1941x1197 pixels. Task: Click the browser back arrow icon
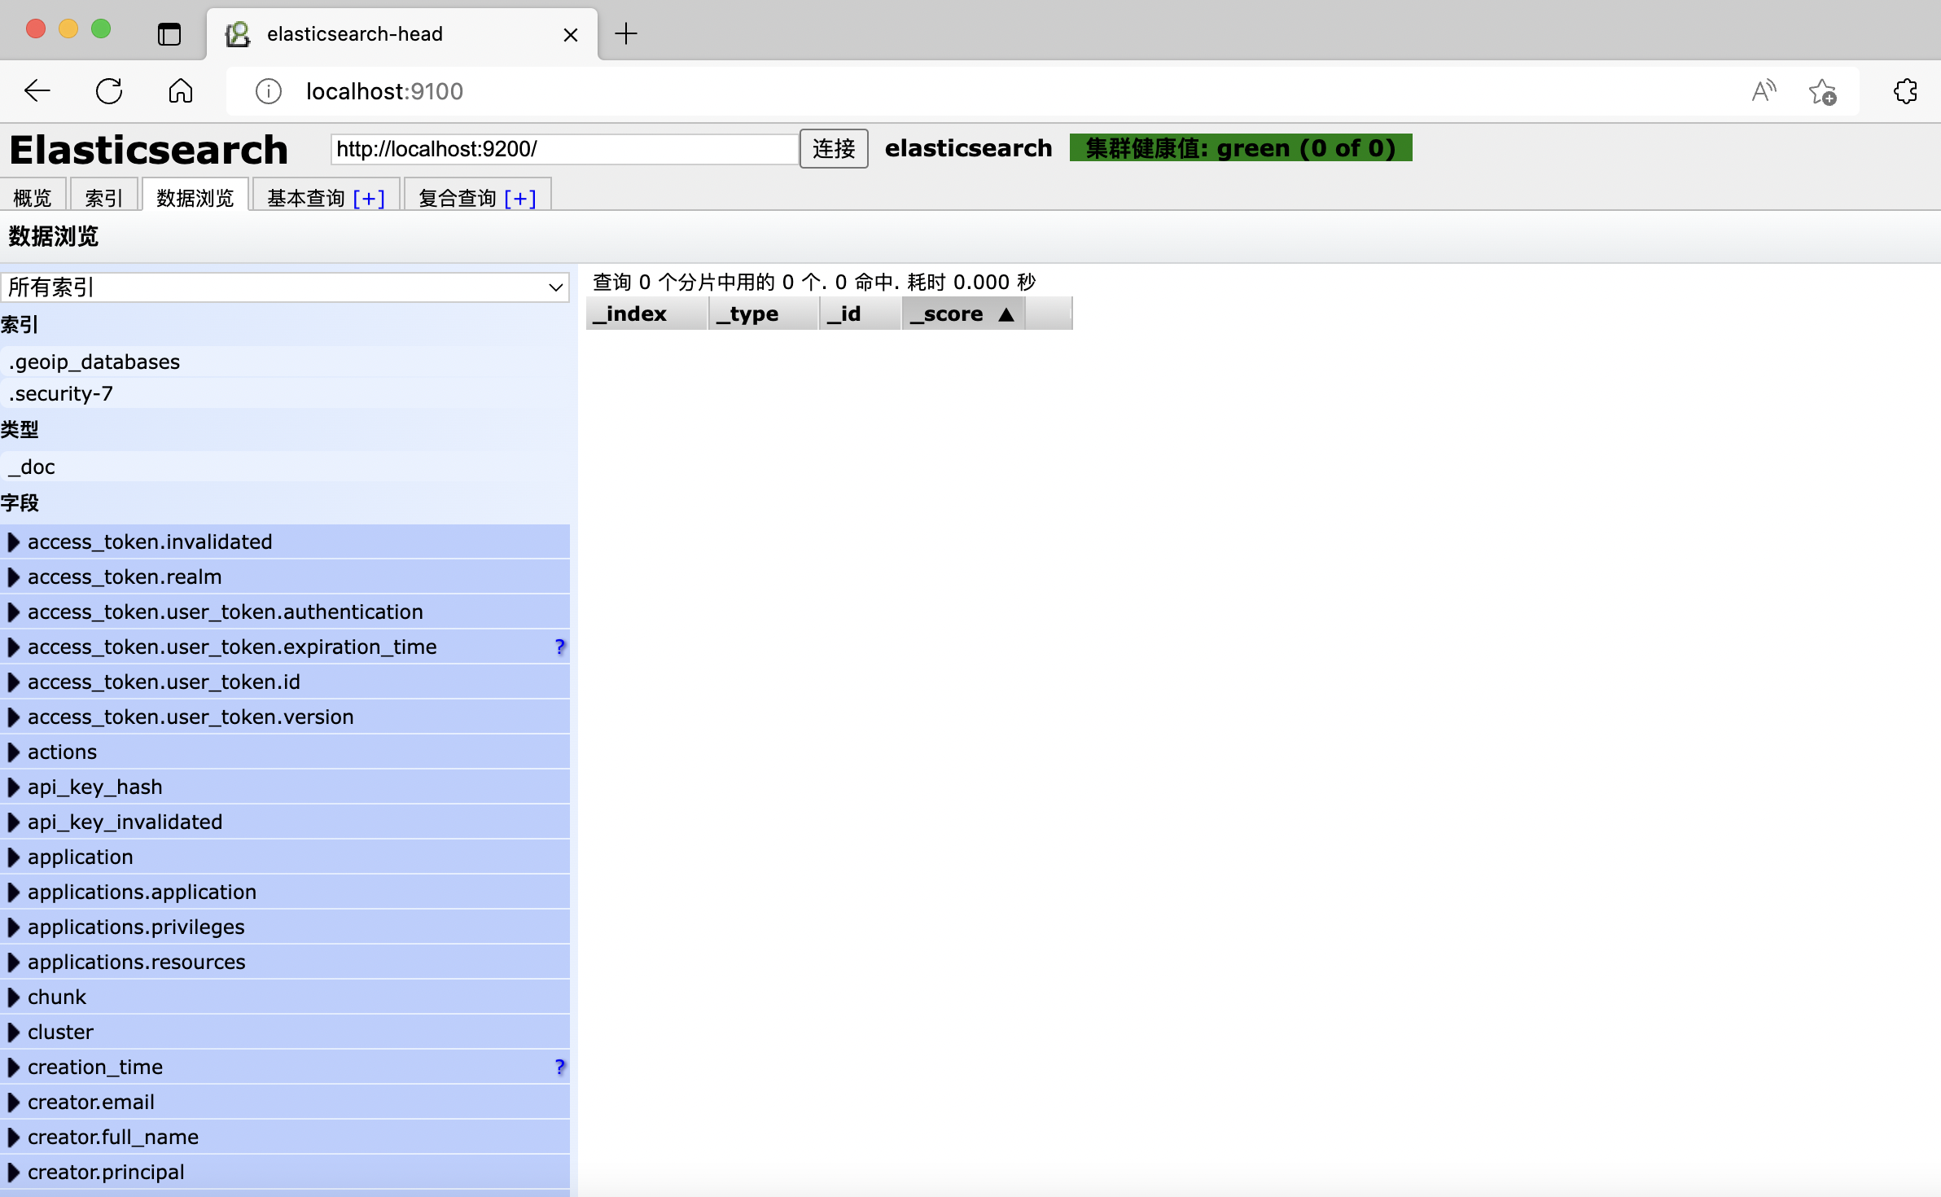pyautogui.click(x=37, y=91)
